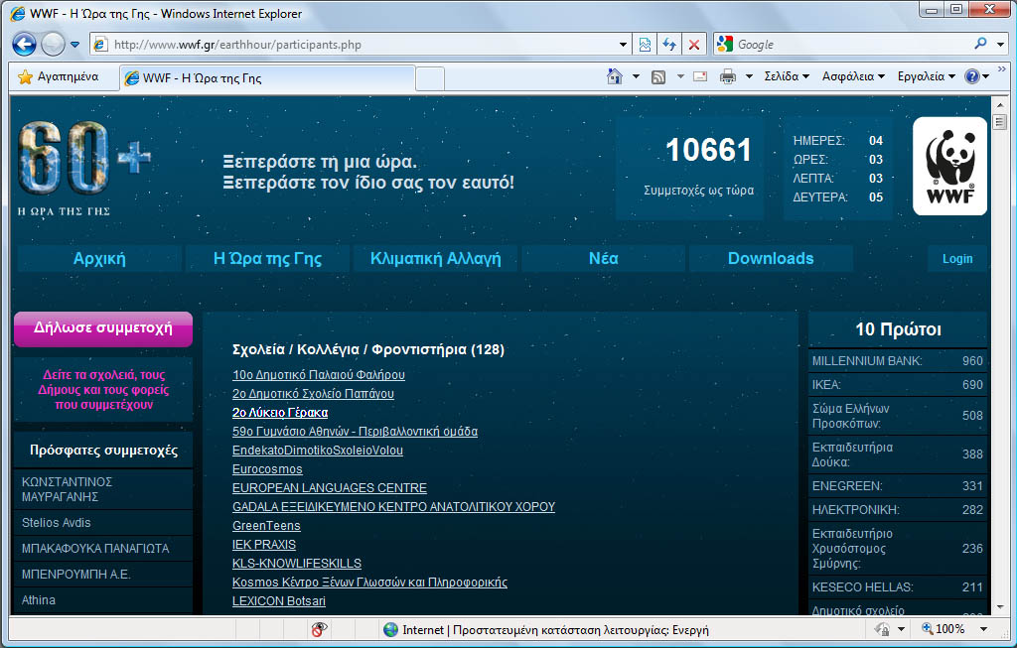The height and width of the screenshot is (648, 1017).
Task: Open 59ο Γυμνάσιο Αθηνών link
Action: [355, 431]
